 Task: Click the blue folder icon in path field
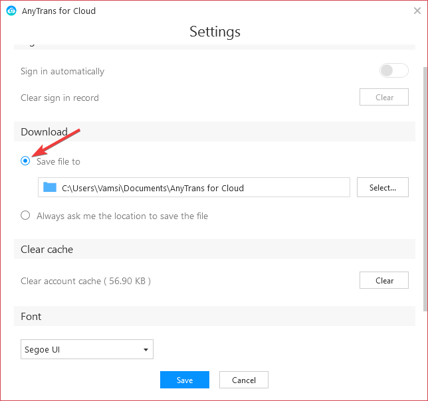[50, 187]
